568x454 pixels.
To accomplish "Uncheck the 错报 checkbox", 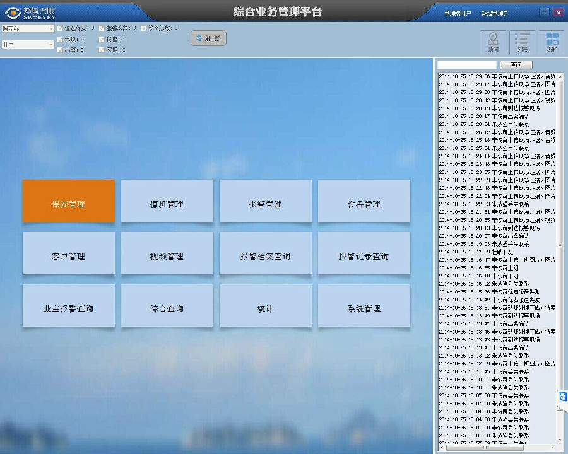I will point(103,38).
